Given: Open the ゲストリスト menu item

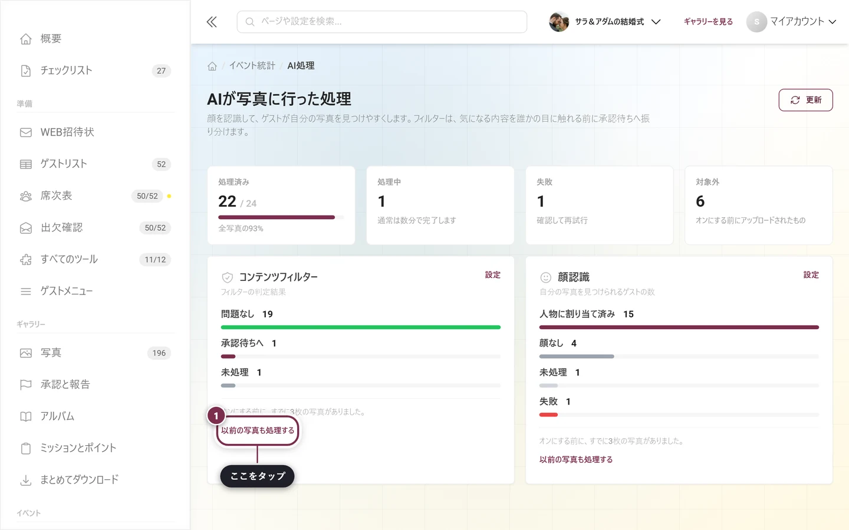Looking at the screenshot, I should [x=95, y=164].
